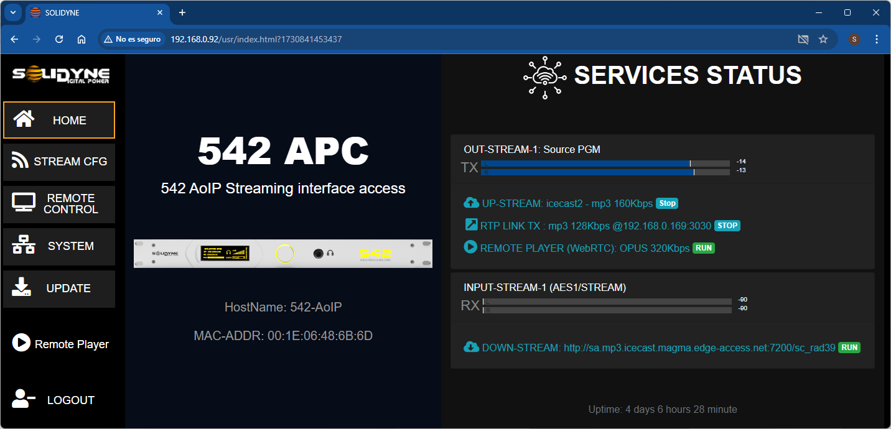Toggle RUN on the WebRTC remote player
Image resolution: width=891 pixels, height=429 pixels.
click(703, 247)
